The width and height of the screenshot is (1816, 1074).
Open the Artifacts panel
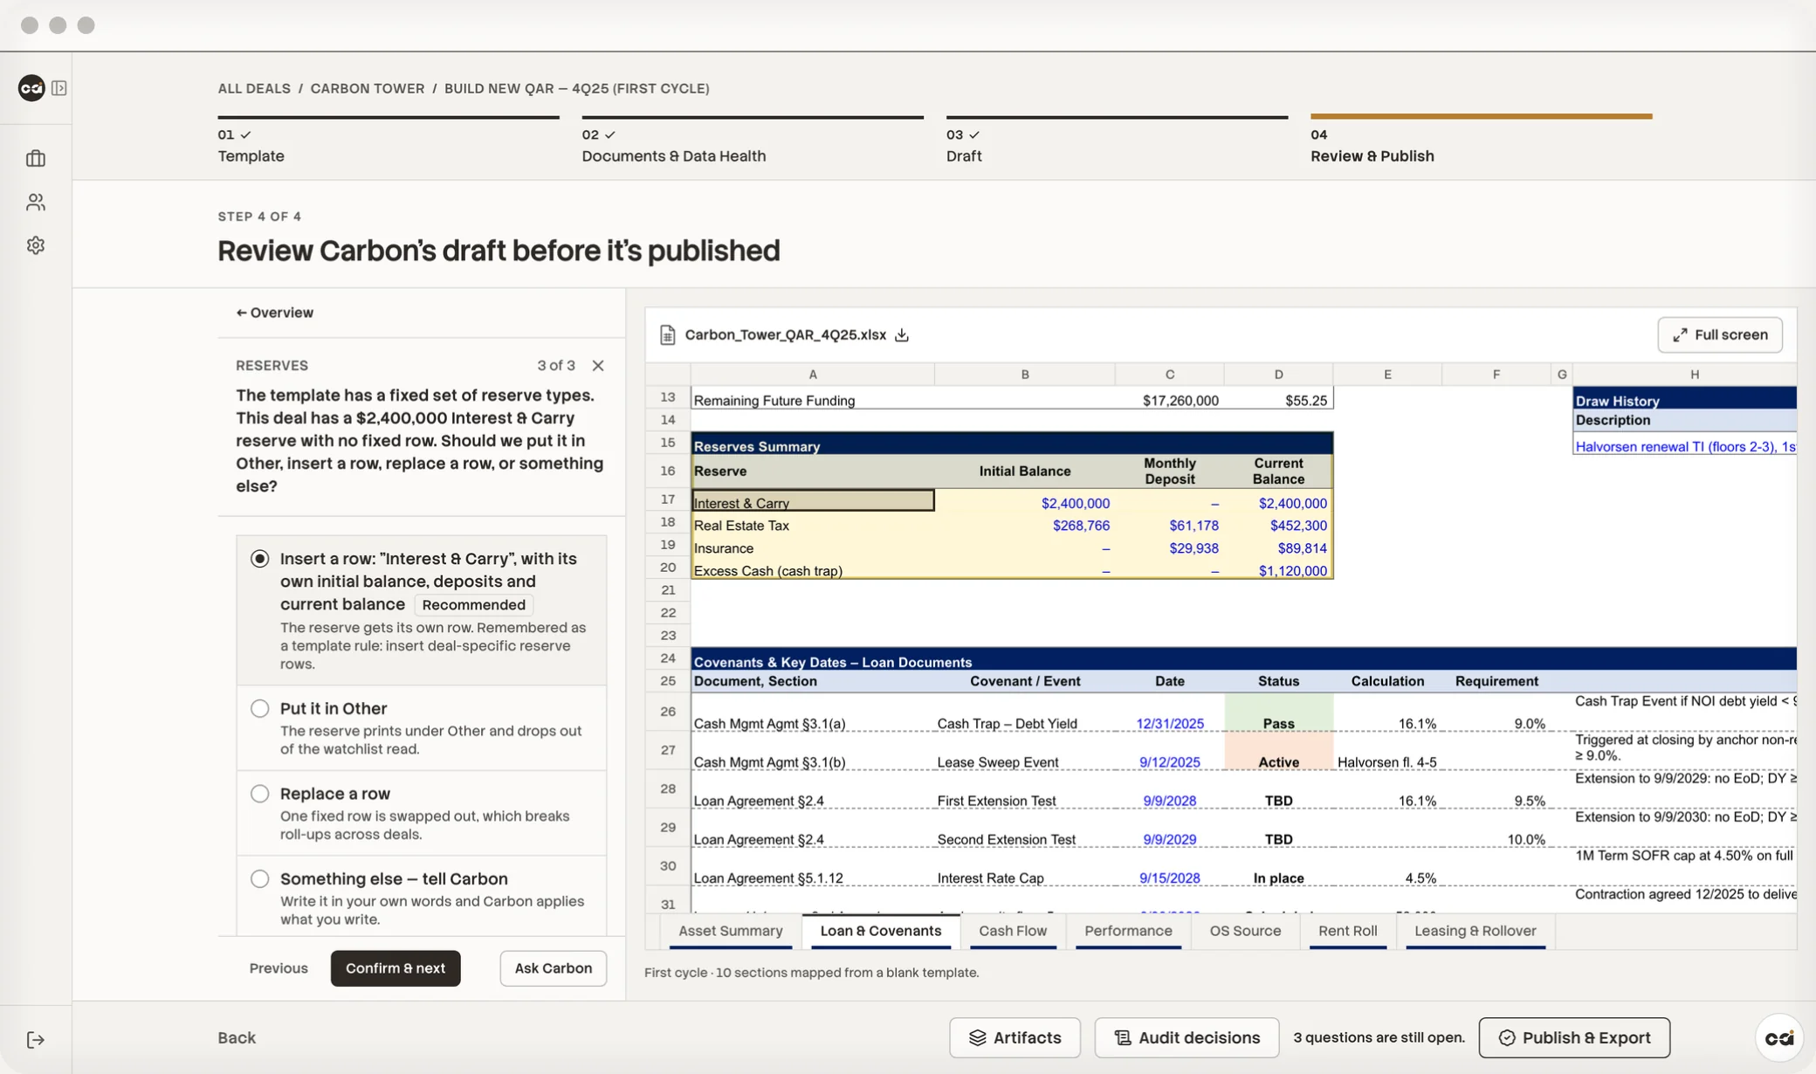1015,1037
